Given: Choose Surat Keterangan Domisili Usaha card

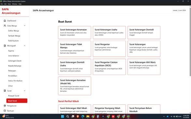Looking at the screenshot, I should (x=75, y=67).
